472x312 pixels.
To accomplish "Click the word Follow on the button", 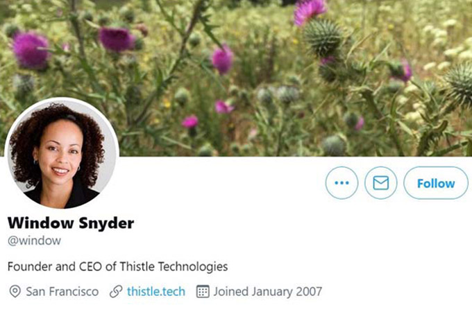I will click(436, 183).
